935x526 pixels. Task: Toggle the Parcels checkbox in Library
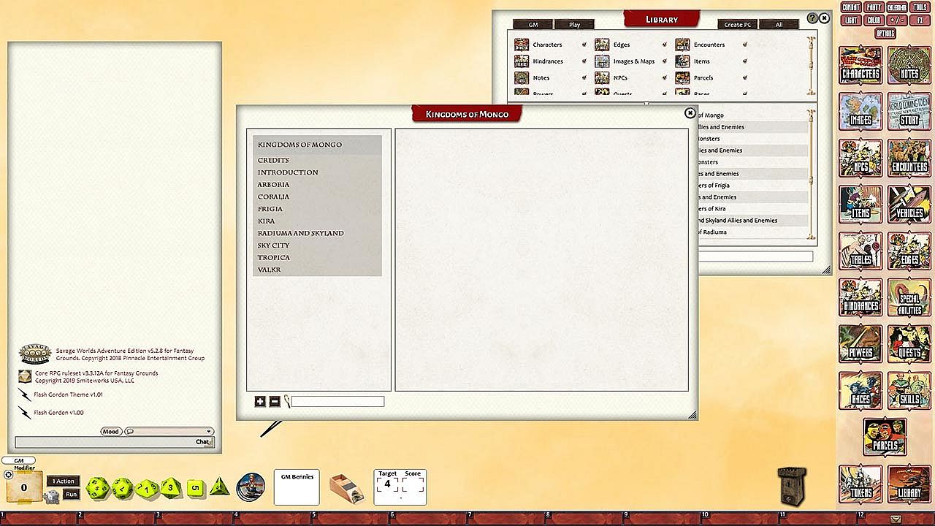pos(744,77)
